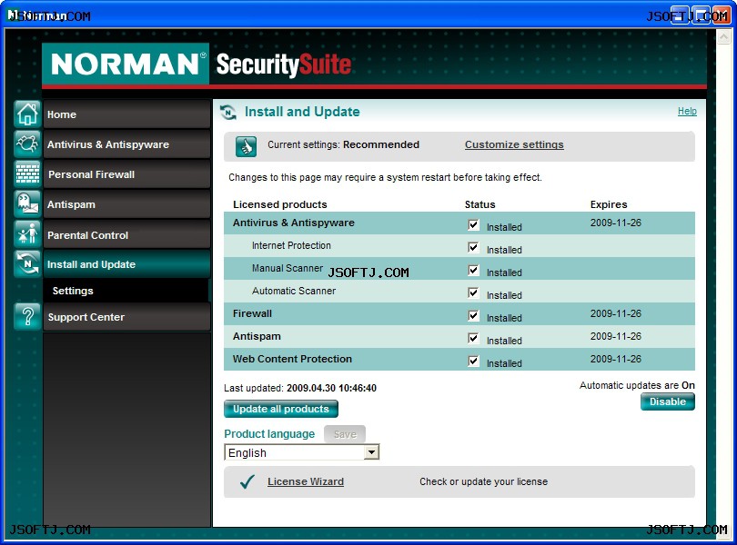Viewport: 737px width, 545px height.
Task: Click the Status column header
Action: [480, 204]
